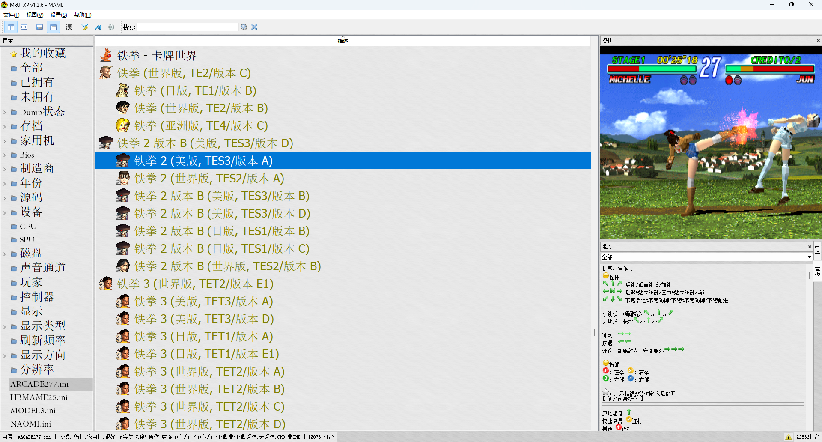Click icon of 铁拳 3 (美版, TET3/版本 D)
822x442 pixels.
[123, 319]
